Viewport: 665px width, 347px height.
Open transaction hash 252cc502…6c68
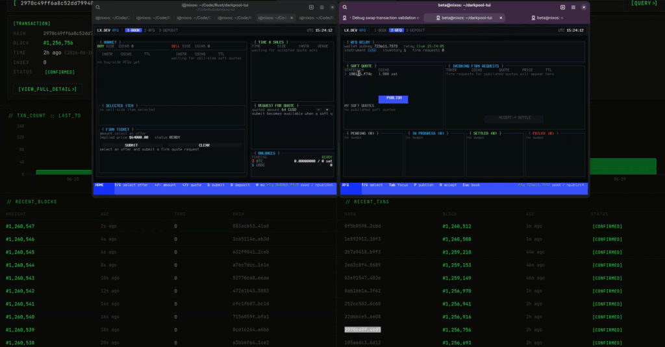[362, 304]
